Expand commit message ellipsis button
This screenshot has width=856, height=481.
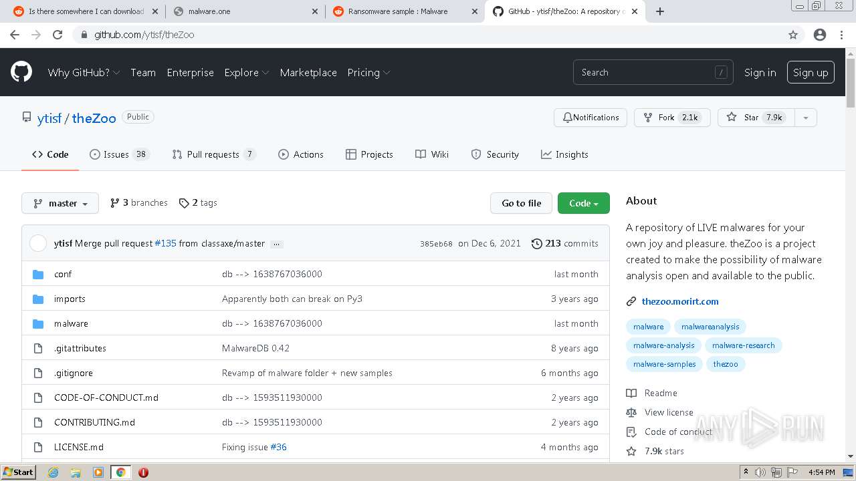pyautogui.click(x=277, y=244)
